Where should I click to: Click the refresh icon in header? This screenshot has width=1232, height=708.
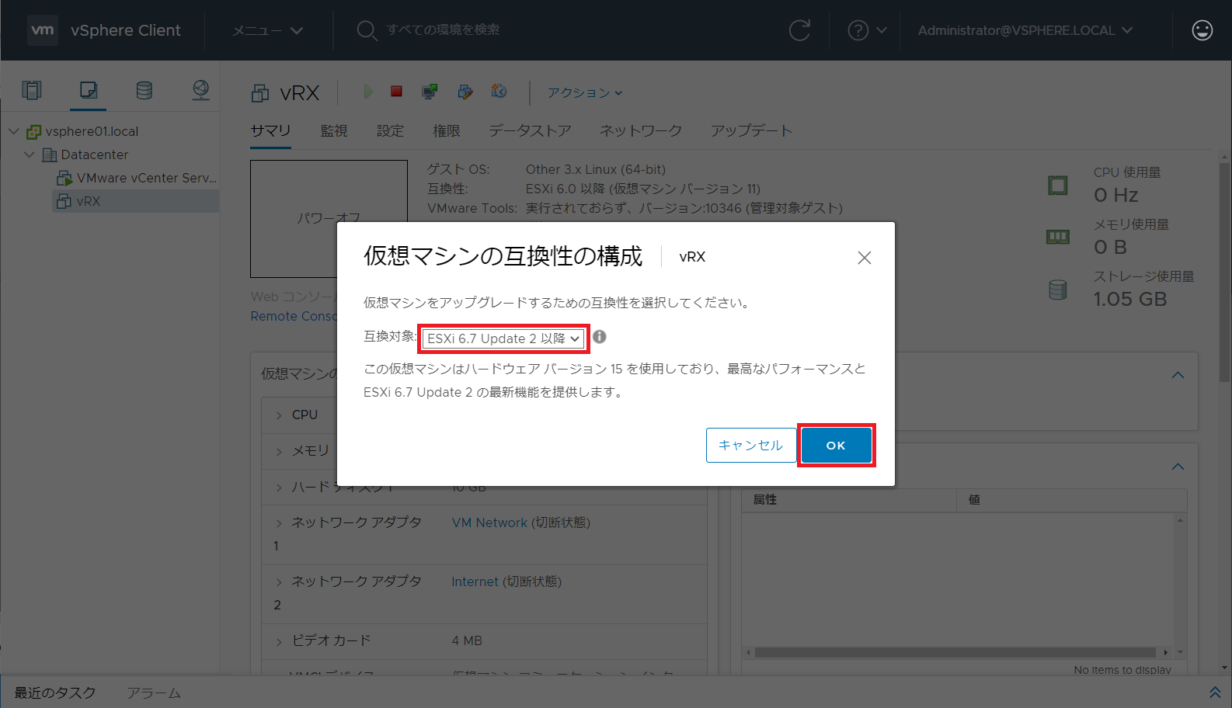click(x=799, y=30)
